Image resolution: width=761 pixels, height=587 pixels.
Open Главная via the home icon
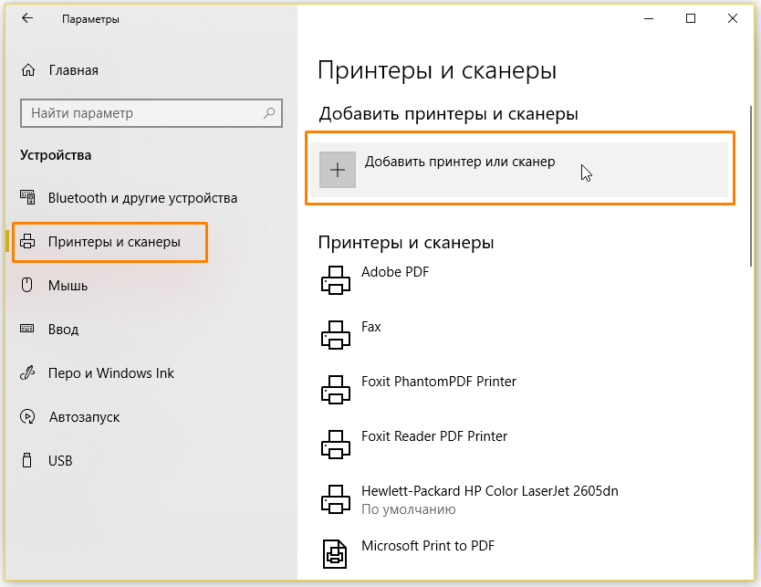[26, 69]
